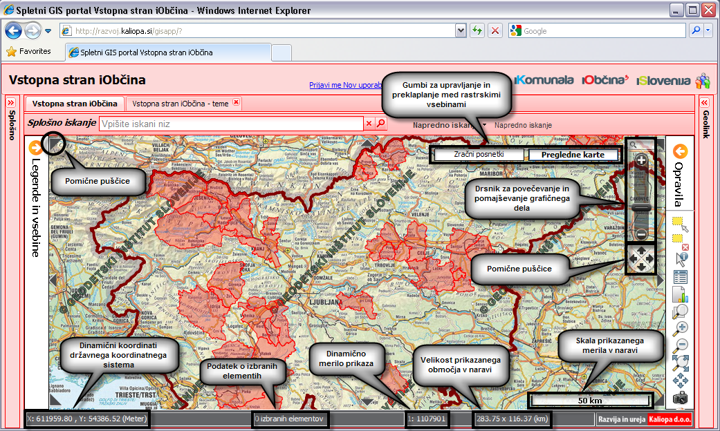Screen dimensions: 720x431
Task: Click the map zoom slider handle
Action: click(x=641, y=208)
